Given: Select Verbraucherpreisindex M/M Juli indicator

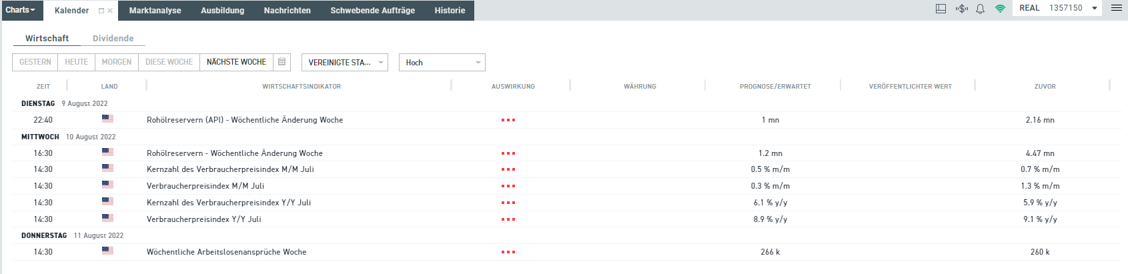Looking at the screenshot, I should (205, 186).
